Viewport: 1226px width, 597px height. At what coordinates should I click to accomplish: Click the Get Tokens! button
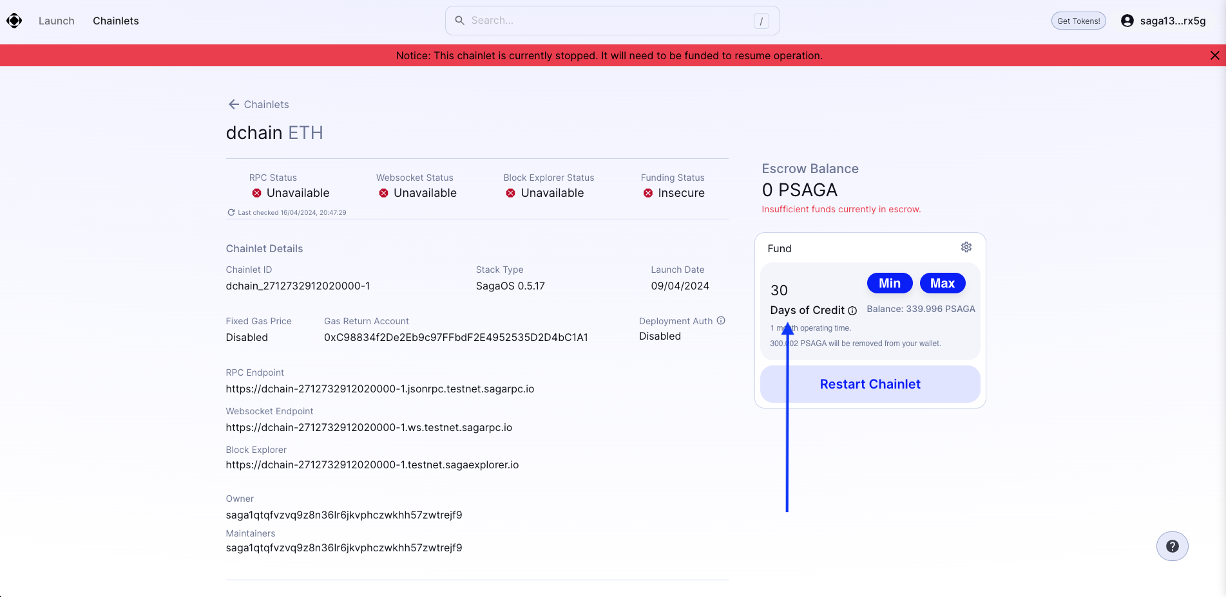click(1078, 21)
